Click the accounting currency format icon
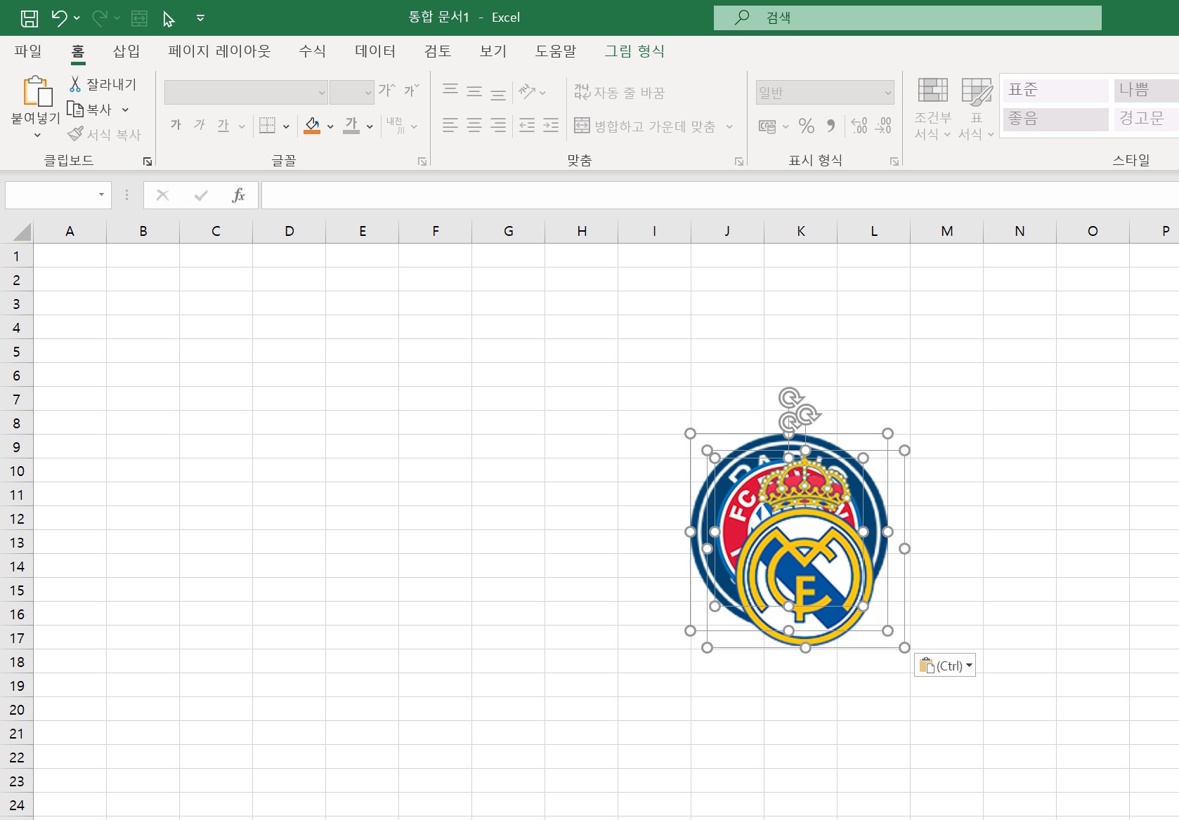Screen dimensions: 1179x820 (767, 126)
